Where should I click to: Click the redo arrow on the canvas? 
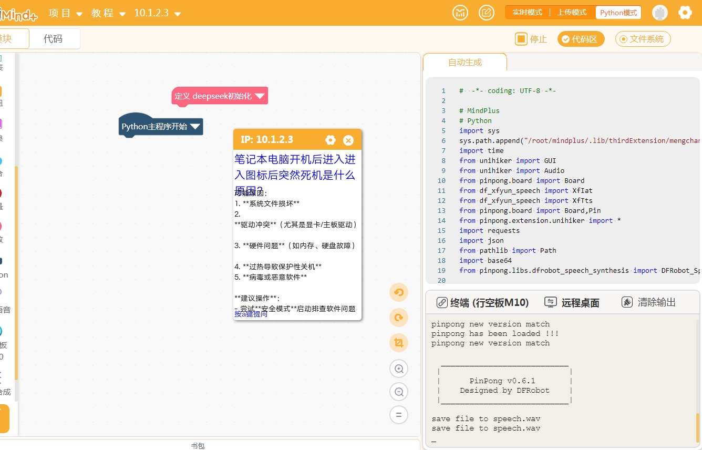click(x=399, y=318)
